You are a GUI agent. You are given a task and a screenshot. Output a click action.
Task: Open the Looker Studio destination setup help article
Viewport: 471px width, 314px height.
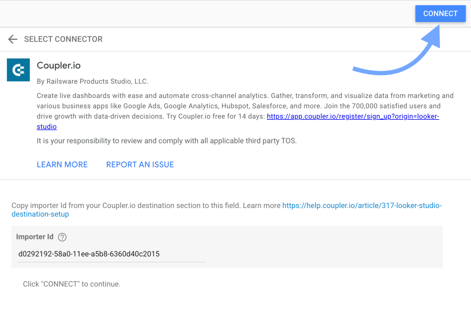coord(362,206)
